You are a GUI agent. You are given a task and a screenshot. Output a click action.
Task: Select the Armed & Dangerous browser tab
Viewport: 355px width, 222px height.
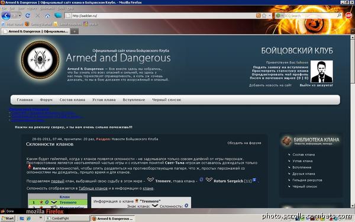pyautogui.click(x=35, y=31)
